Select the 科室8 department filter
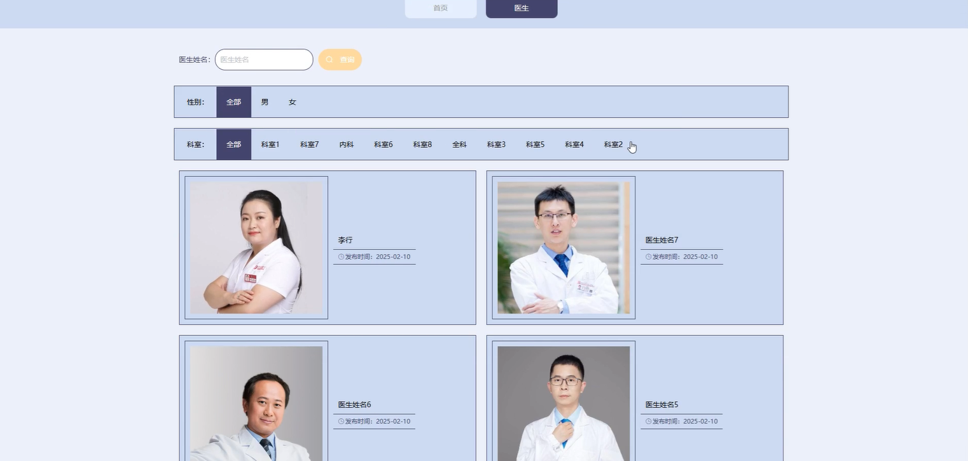The height and width of the screenshot is (461, 968). click(x=422, y=144)
